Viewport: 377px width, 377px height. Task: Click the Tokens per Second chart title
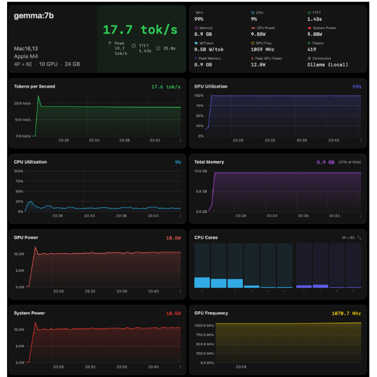pos(34,86)
